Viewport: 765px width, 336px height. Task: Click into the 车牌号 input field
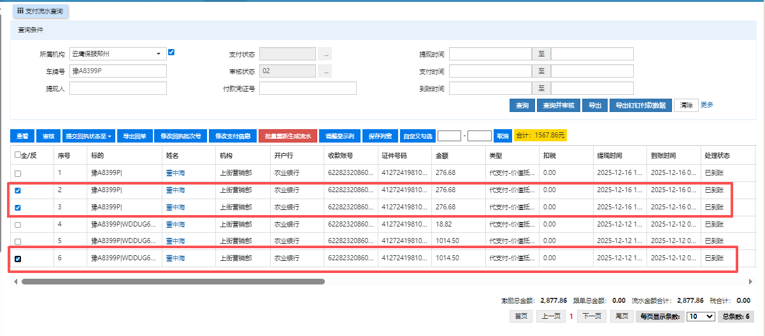118,71
